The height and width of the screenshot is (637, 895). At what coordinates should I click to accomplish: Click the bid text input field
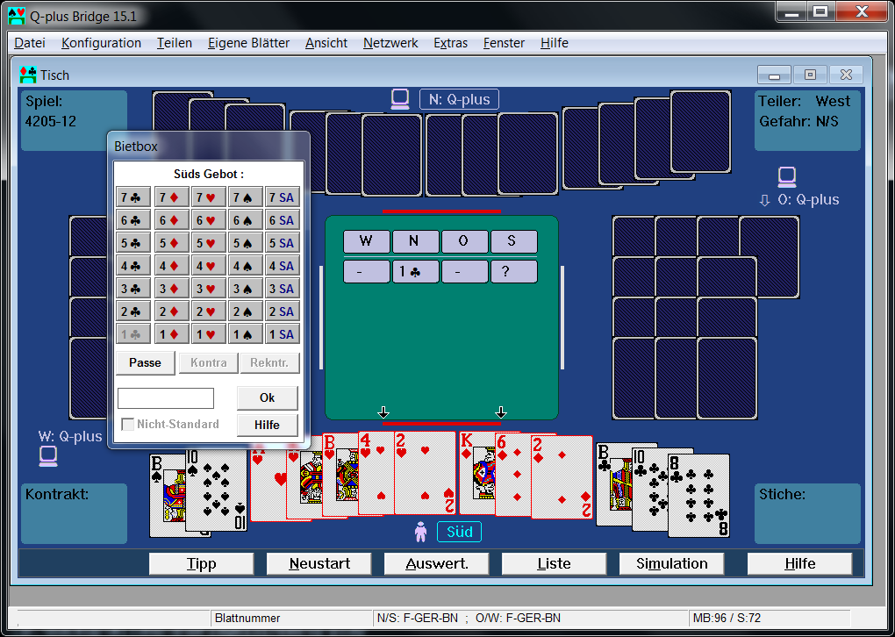coord(166,398)
